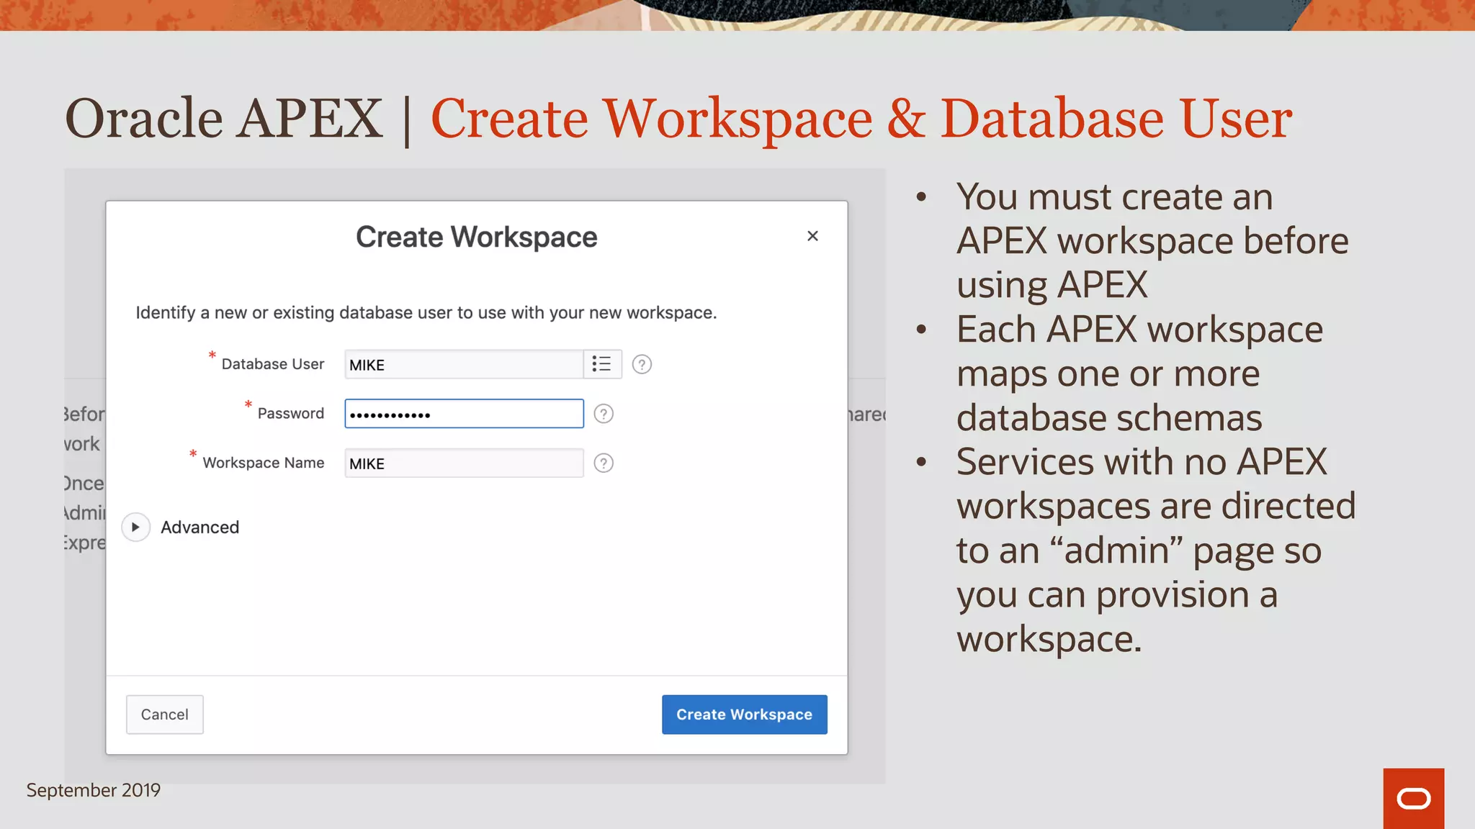Click the 'Workspace Name' label
Viewport: 1475px width, 829px height.
264,463
